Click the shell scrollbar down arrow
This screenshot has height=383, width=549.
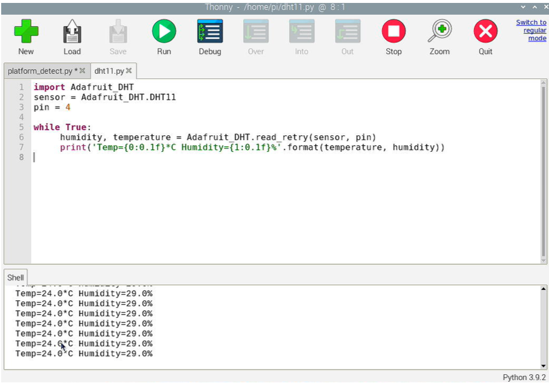(x=543, y=366)
